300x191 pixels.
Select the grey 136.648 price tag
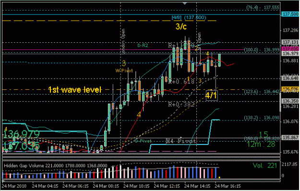pos(290,78)
